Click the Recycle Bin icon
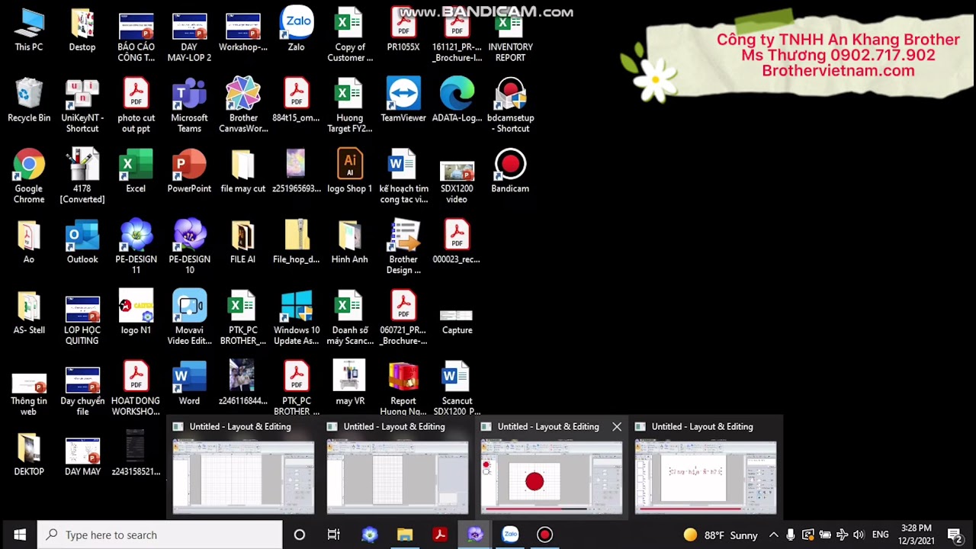This screenshot has width=976, height=549. (29, 100)
